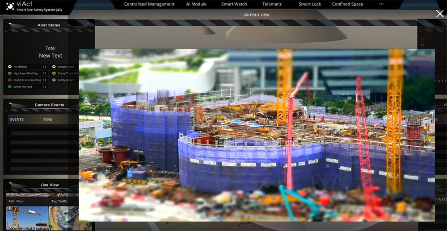
Task: Close the camera view popup
Action: point(440,14)
